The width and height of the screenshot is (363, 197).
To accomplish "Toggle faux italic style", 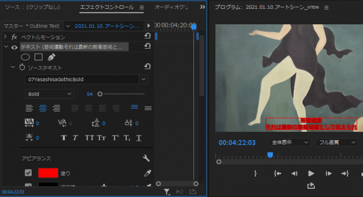I will pyautogui.click(x=75, y=138).
